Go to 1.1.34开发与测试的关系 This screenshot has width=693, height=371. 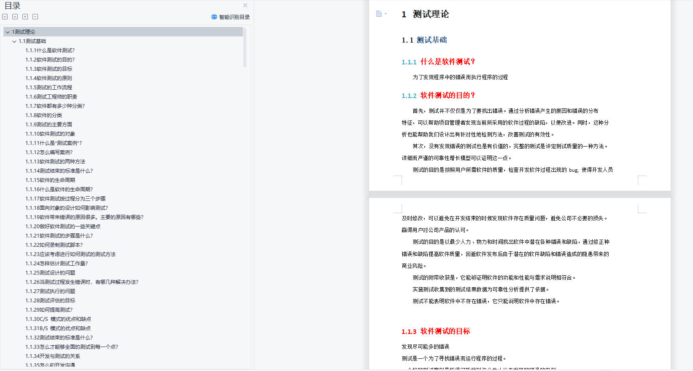[53, 356]
